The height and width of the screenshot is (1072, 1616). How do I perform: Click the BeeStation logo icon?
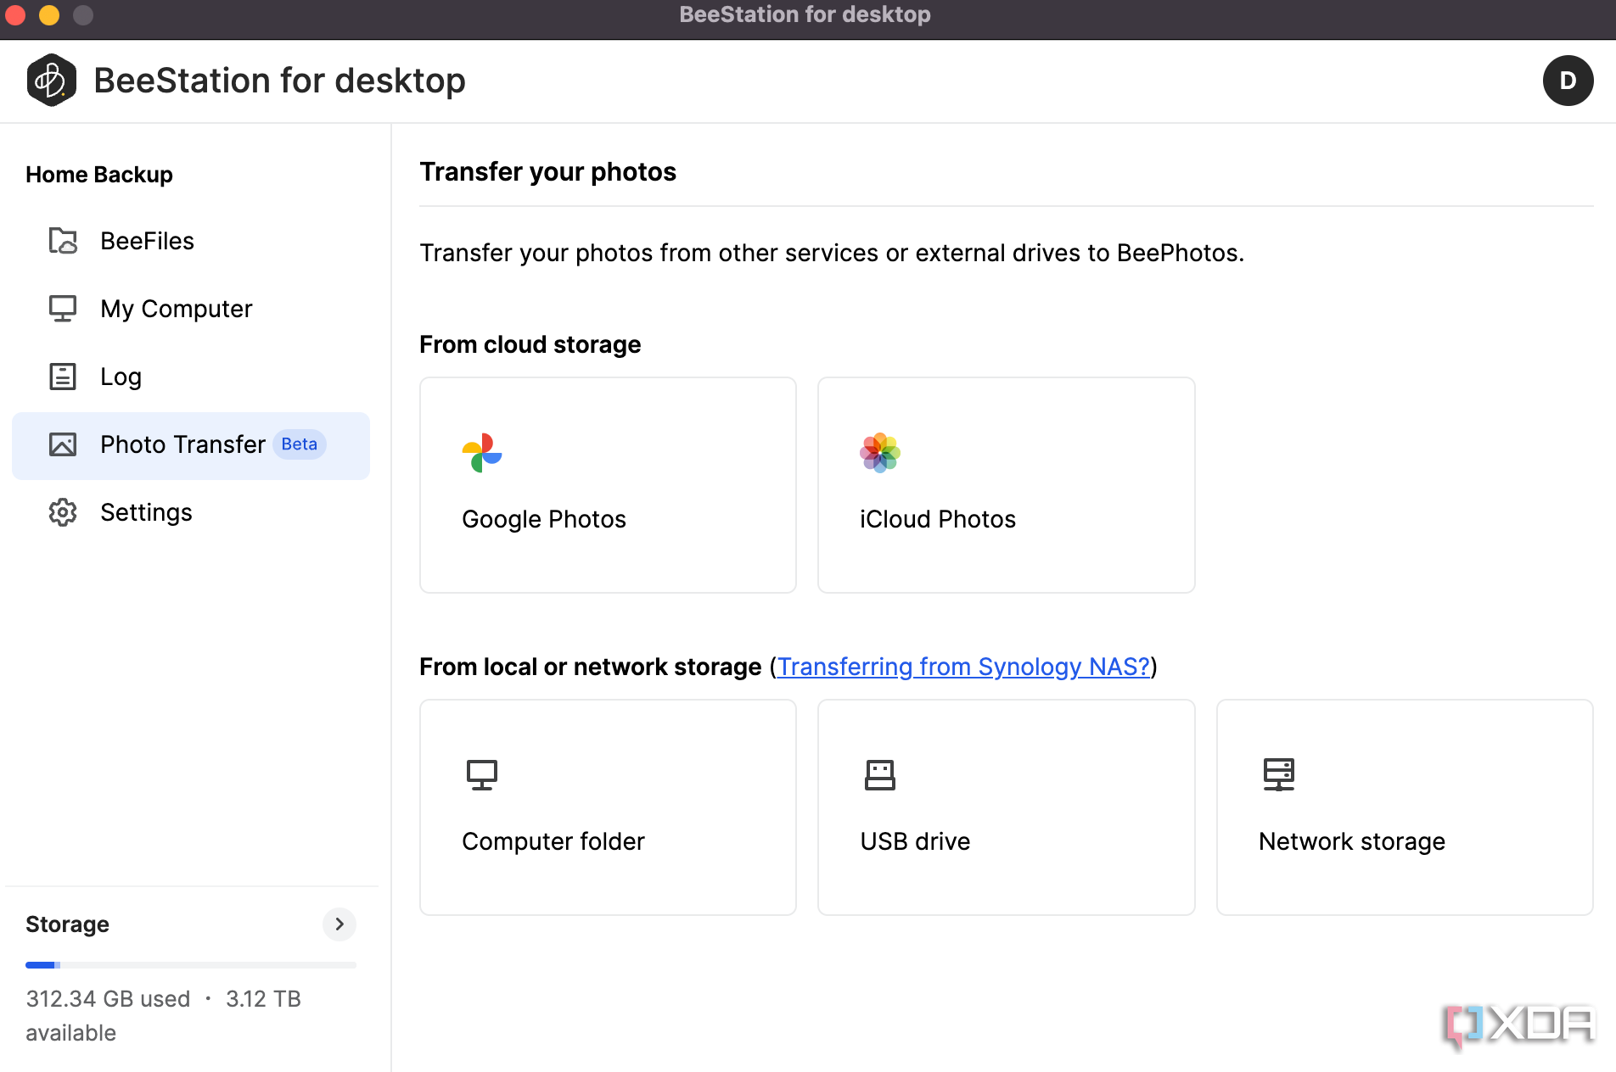coord(52,81)
